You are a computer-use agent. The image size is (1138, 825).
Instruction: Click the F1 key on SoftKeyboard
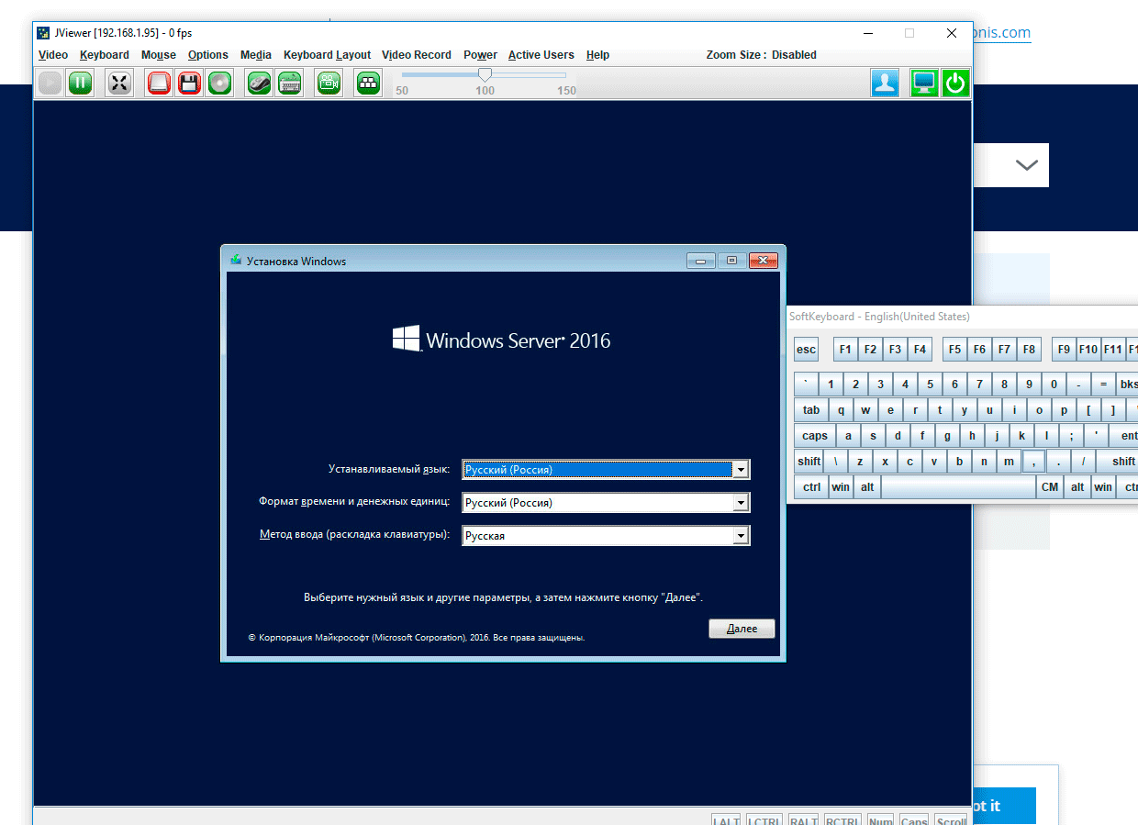pos(845,350)
